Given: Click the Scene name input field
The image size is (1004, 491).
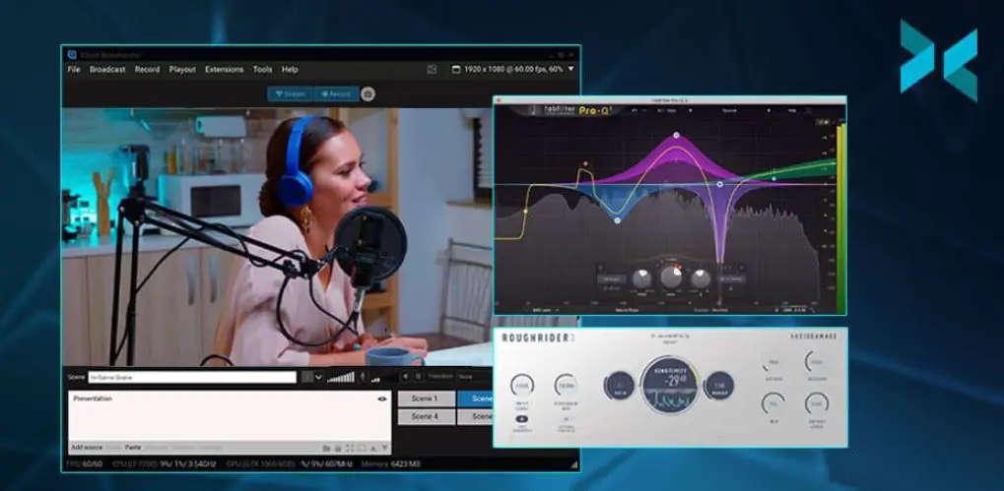Looking at the screenshot, I should point(192,377).
